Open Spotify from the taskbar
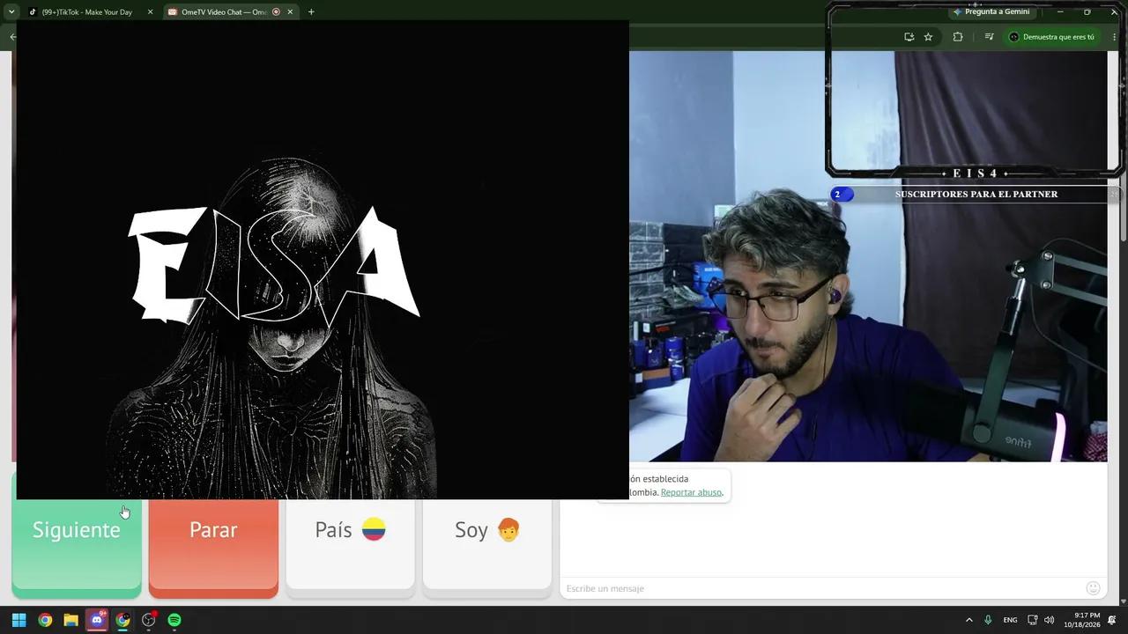 tap(174, 620)
